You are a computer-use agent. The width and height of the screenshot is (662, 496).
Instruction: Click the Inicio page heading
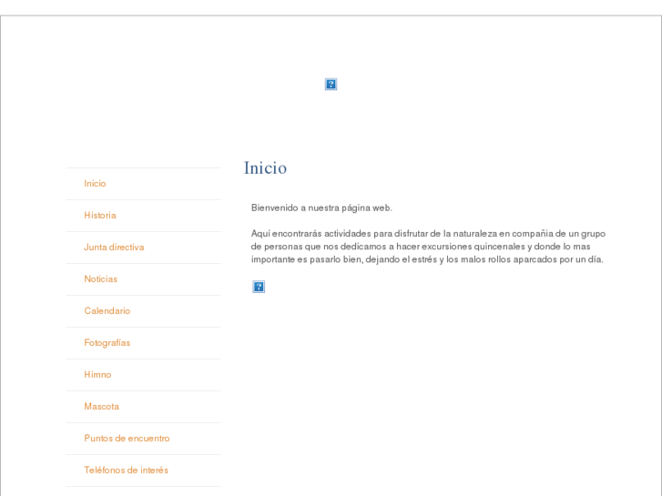coord(265,168)
